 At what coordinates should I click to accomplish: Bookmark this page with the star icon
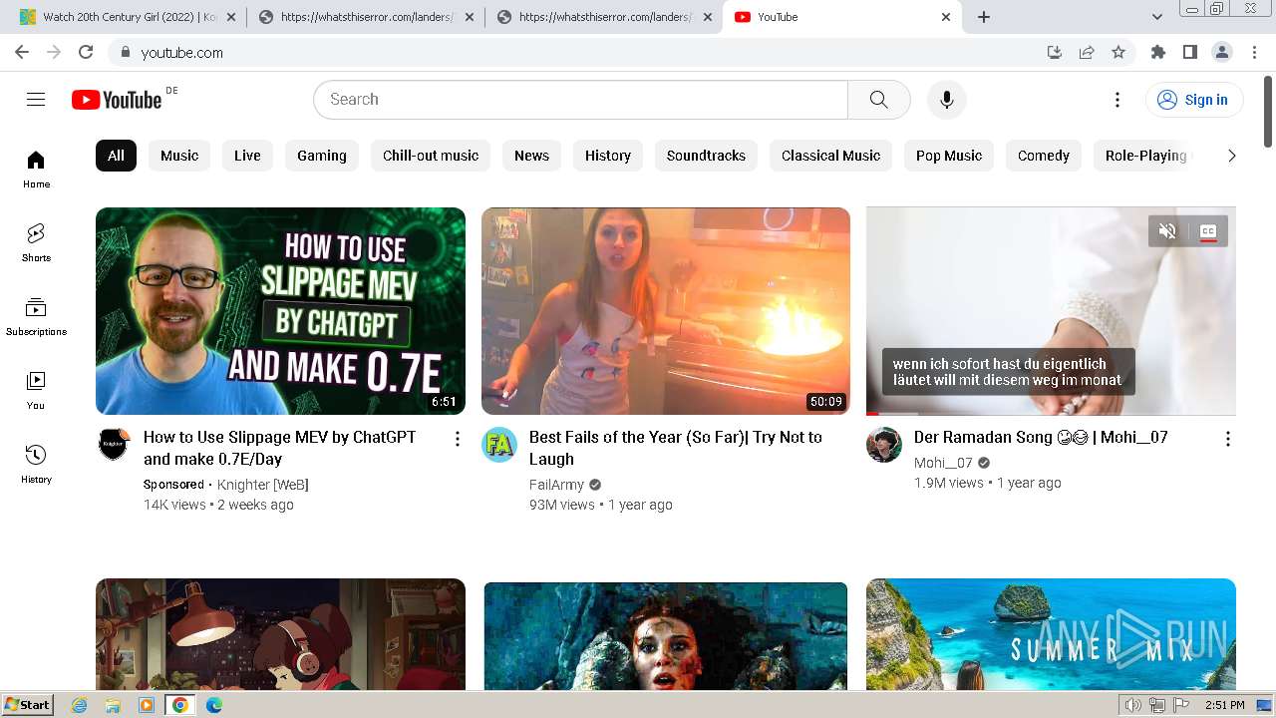point(1118,52)
